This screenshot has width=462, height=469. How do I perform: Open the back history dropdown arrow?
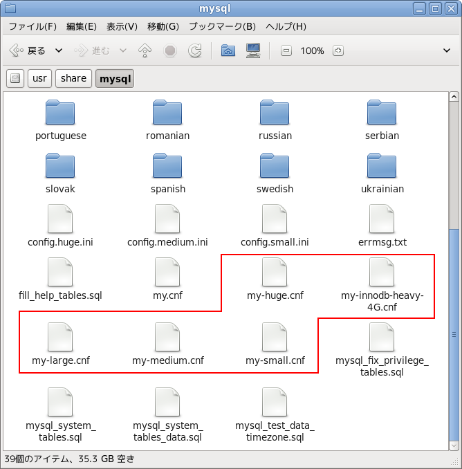click(59, 50)
